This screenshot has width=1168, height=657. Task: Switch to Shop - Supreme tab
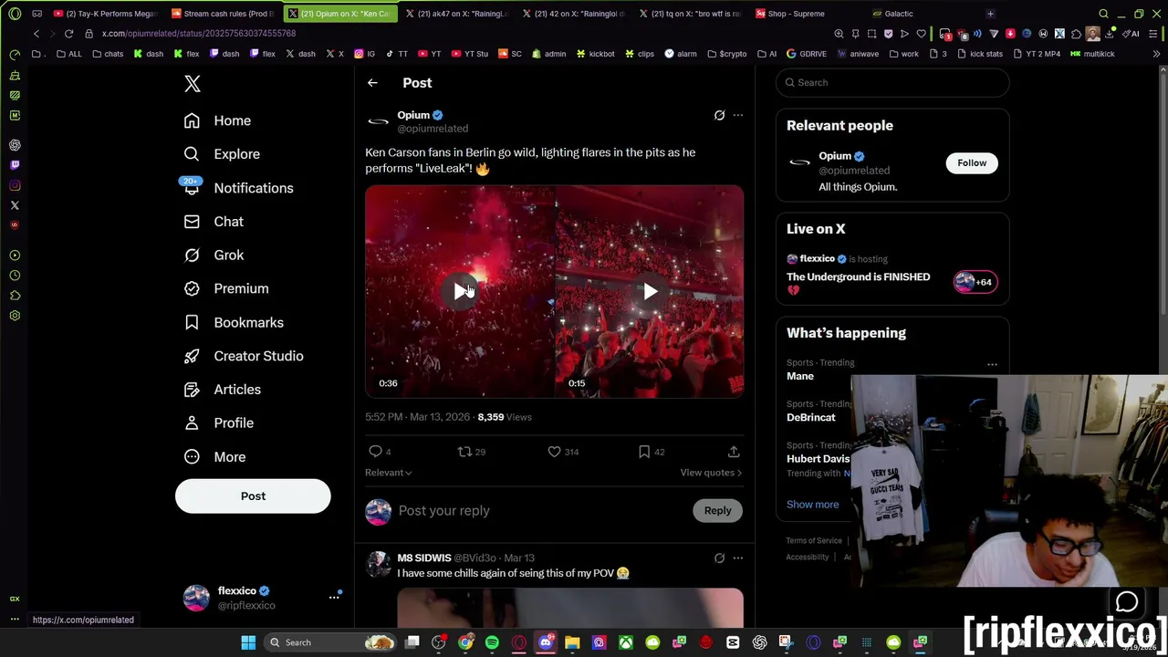(797, 14)
